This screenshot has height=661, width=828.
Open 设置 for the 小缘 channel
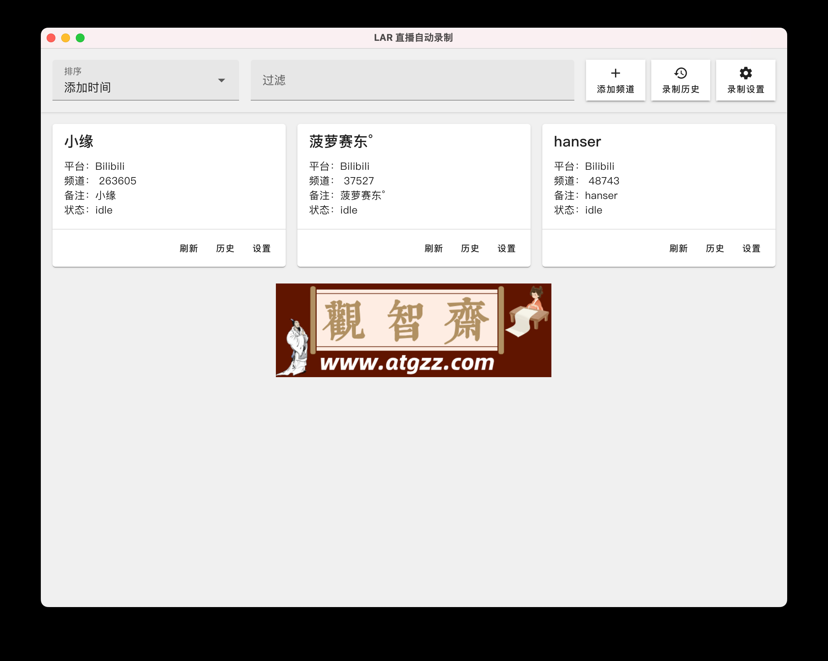click(262, 249)
